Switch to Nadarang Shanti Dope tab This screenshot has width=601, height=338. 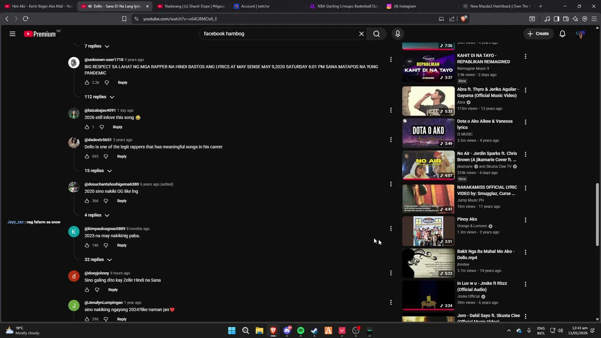(192, 6)
